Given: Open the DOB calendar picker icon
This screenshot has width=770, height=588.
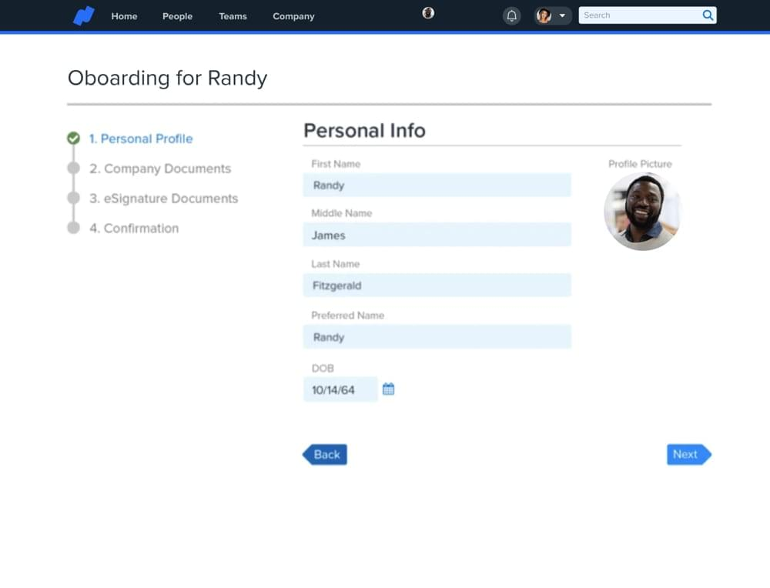Looking at the screenshot, I should 389,389.
